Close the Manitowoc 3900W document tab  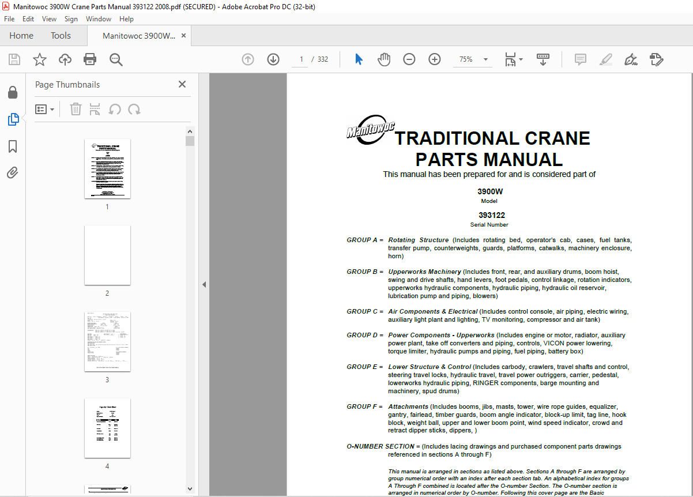[x=183, y=36]
